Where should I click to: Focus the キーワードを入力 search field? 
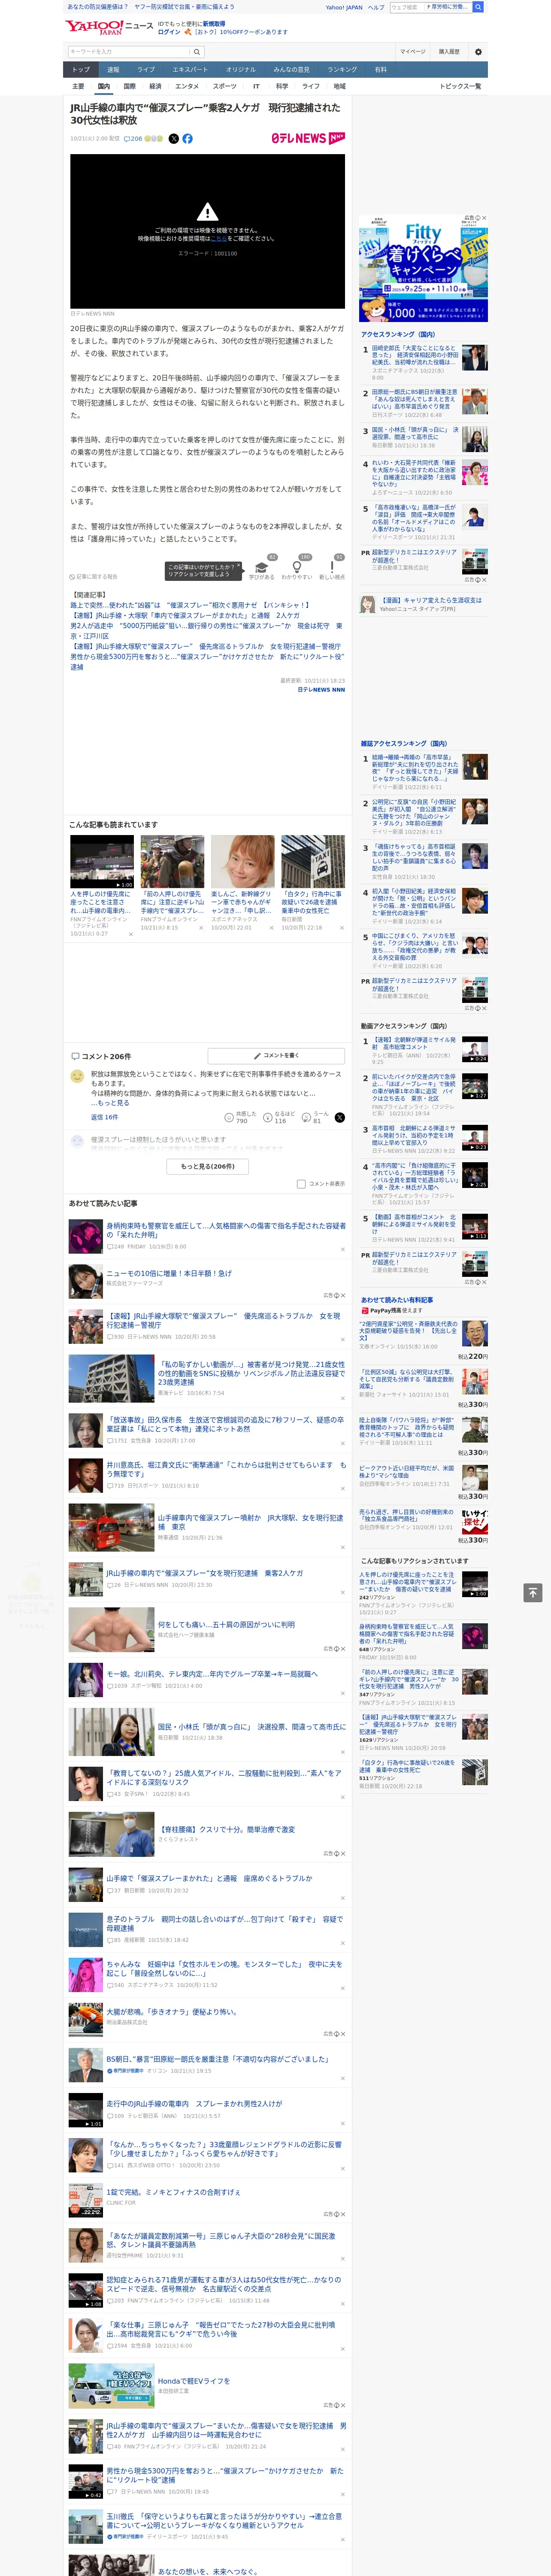[129, 51]
